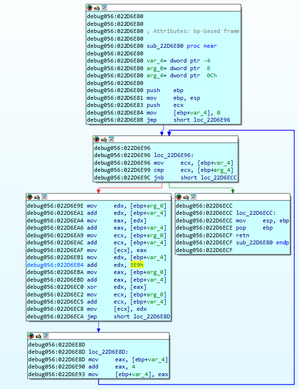Click color icon on loc_22D6E8D node
Image resolution: width=299 pixels, height=389 pixels.
(31, 336)
